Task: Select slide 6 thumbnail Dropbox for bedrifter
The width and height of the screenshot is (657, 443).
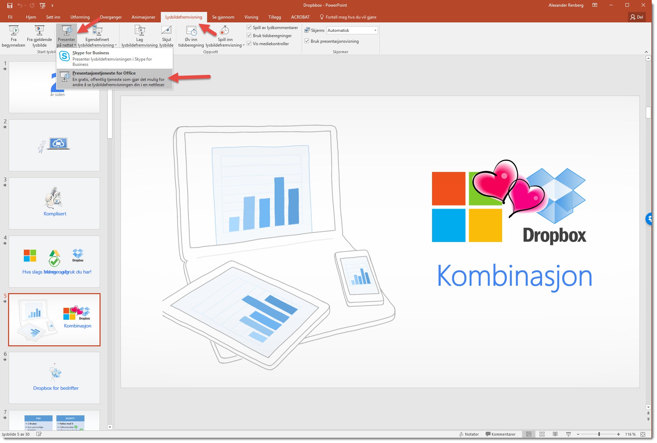Action: 54,378
